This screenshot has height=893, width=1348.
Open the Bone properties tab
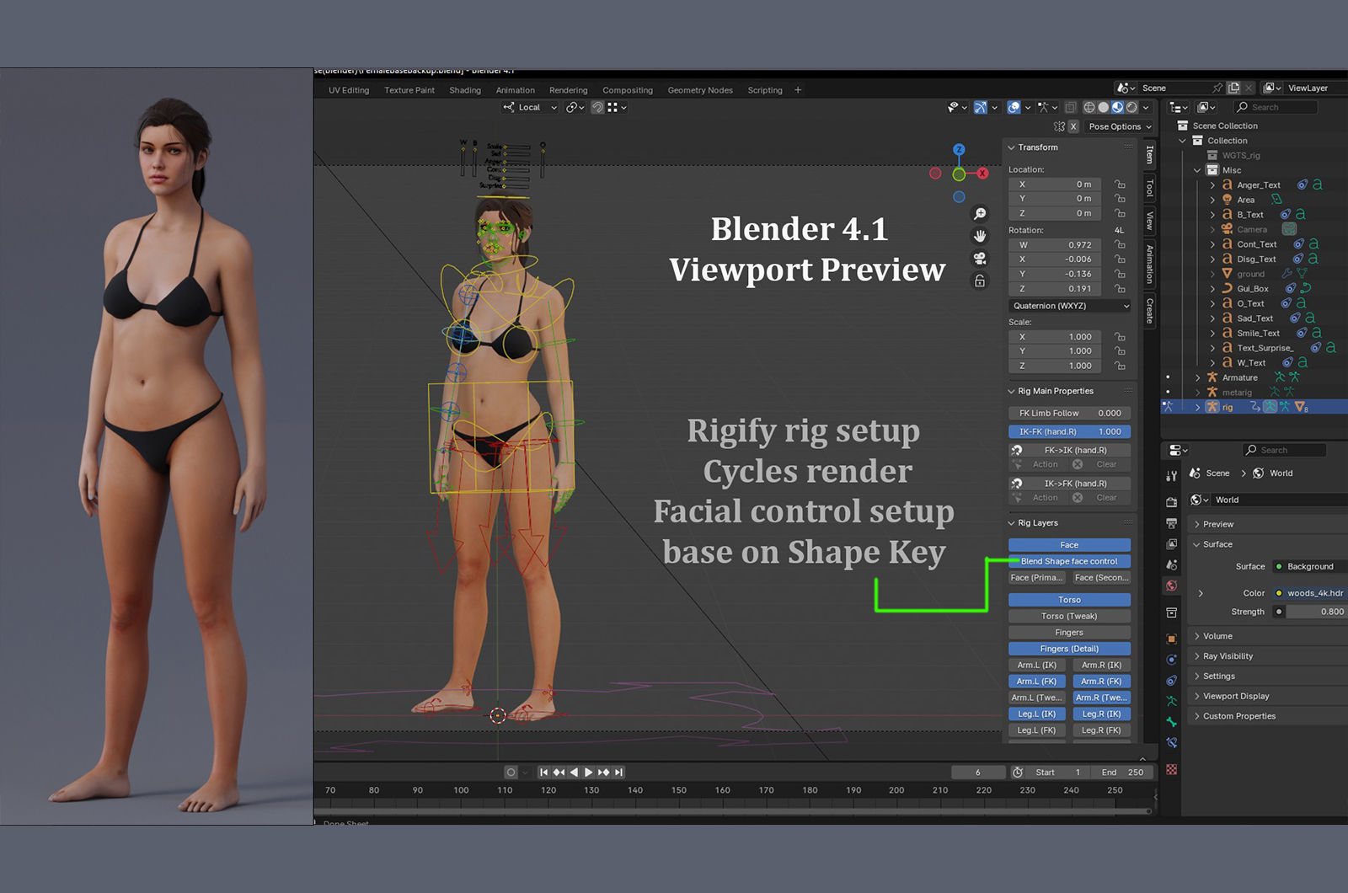coord(1172,722)
